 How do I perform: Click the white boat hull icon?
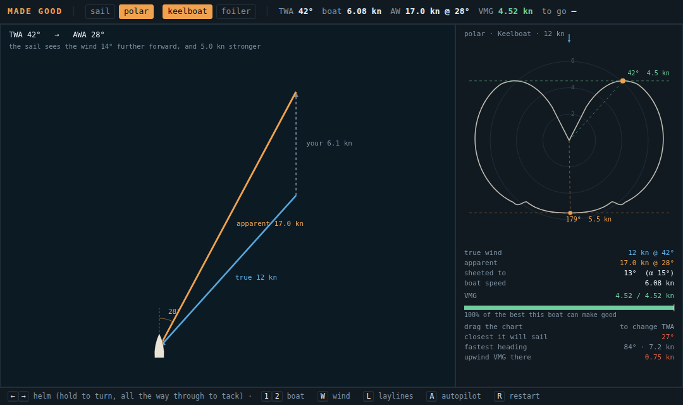(159, 346)
